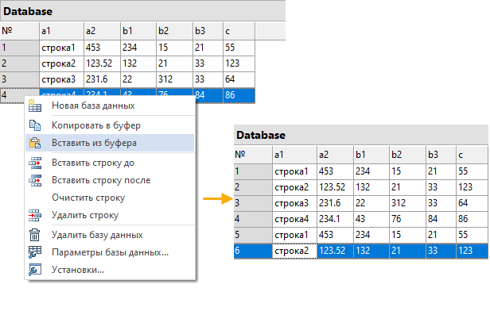Click highlighted cell '86' in left table

coord(239,95)
